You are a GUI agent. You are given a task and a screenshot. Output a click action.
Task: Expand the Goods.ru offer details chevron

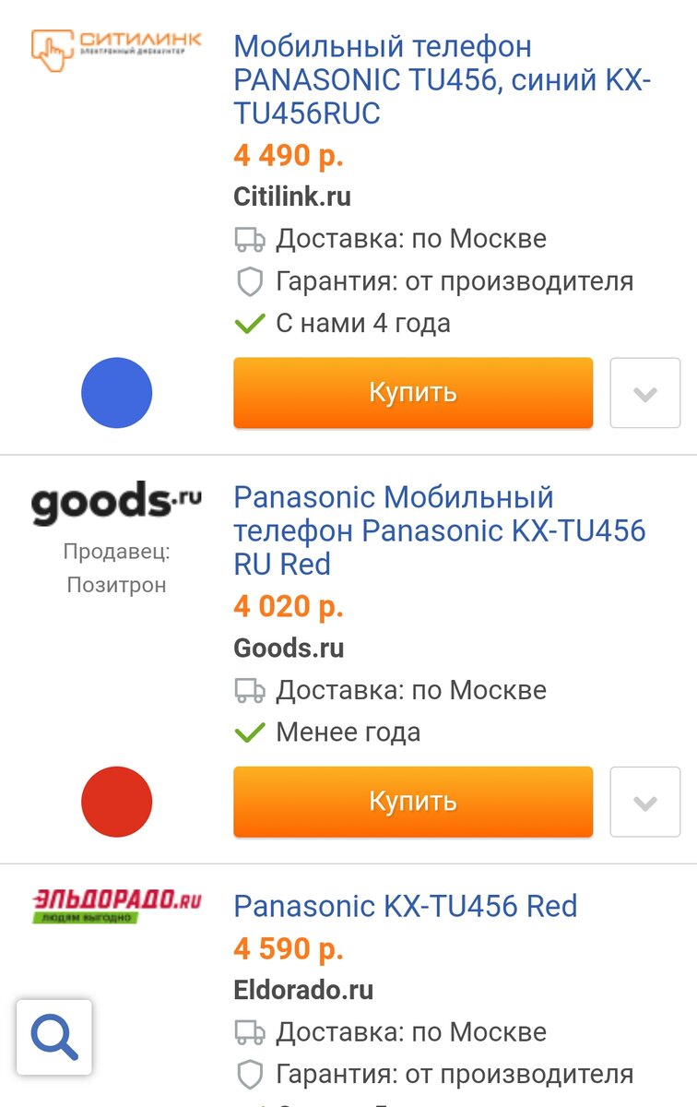coord(645,802)
